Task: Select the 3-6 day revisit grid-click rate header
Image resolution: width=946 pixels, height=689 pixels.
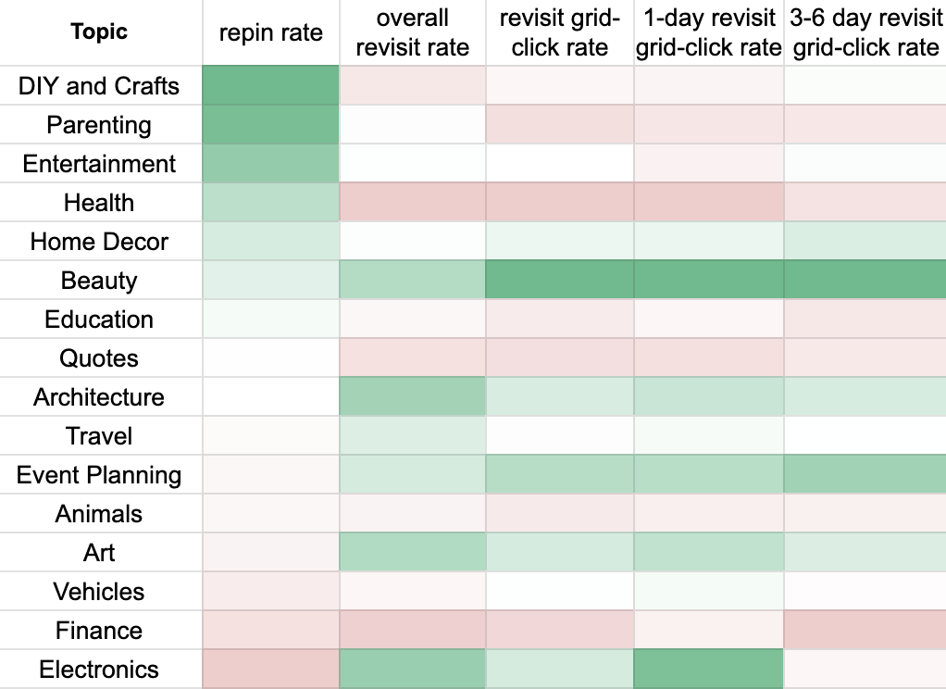Action: [x=865, y=33]
